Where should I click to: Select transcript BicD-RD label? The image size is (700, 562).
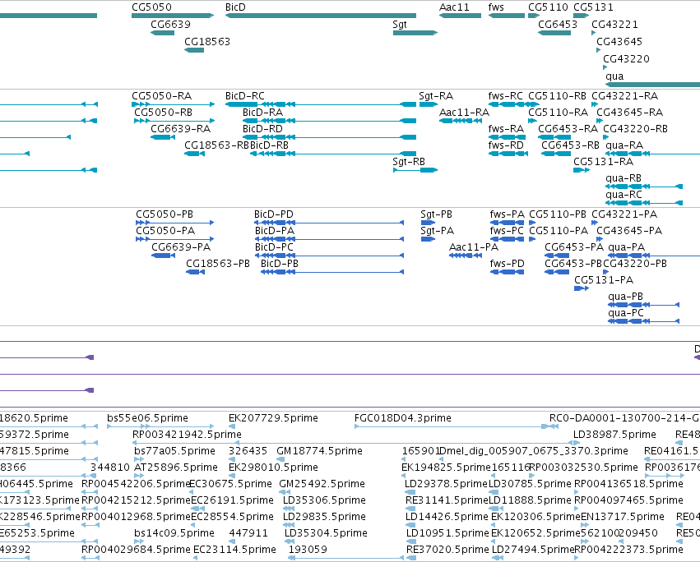[x=262, y=129]
